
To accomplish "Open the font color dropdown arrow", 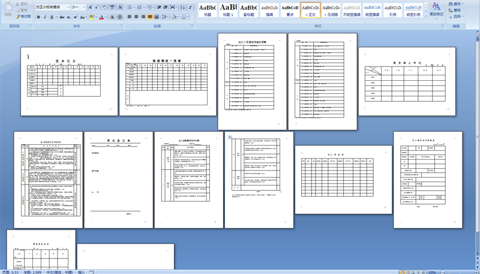I will pos(106,17).
